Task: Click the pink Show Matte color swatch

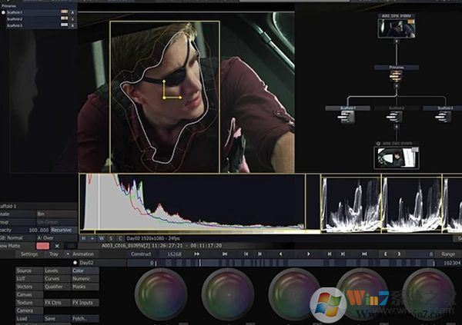Action: [42, 245]
